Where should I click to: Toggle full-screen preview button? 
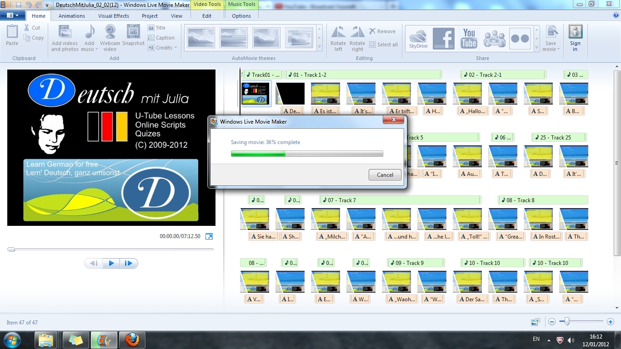[209, 236]
